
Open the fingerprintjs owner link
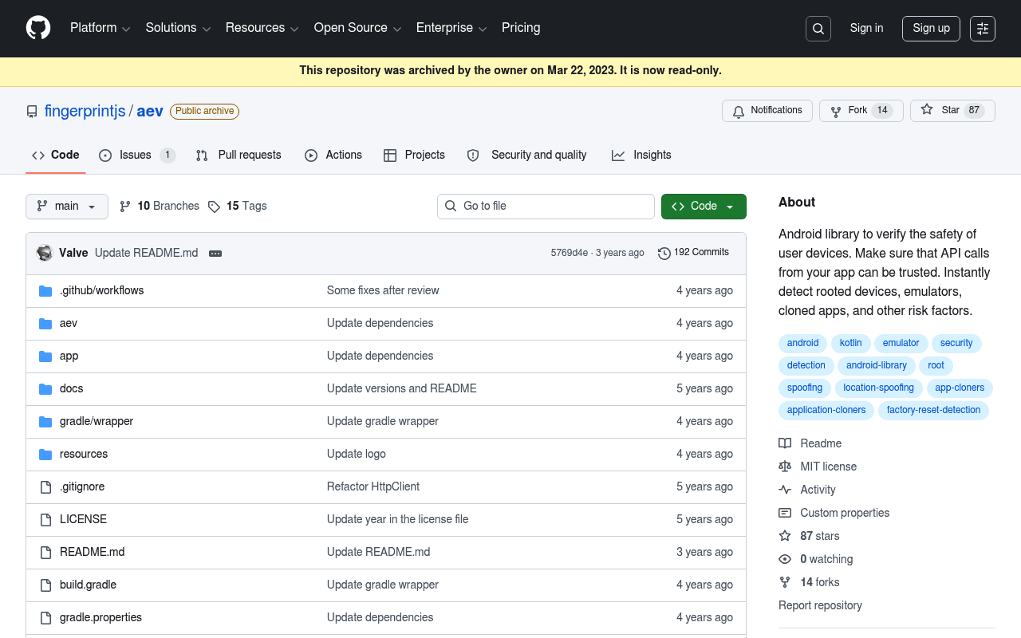(x=85, y=112)
